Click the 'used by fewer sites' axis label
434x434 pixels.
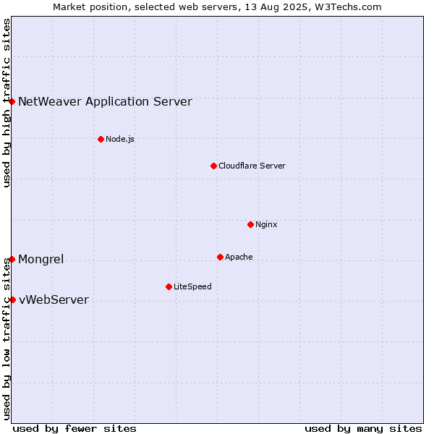pos(75,429)
